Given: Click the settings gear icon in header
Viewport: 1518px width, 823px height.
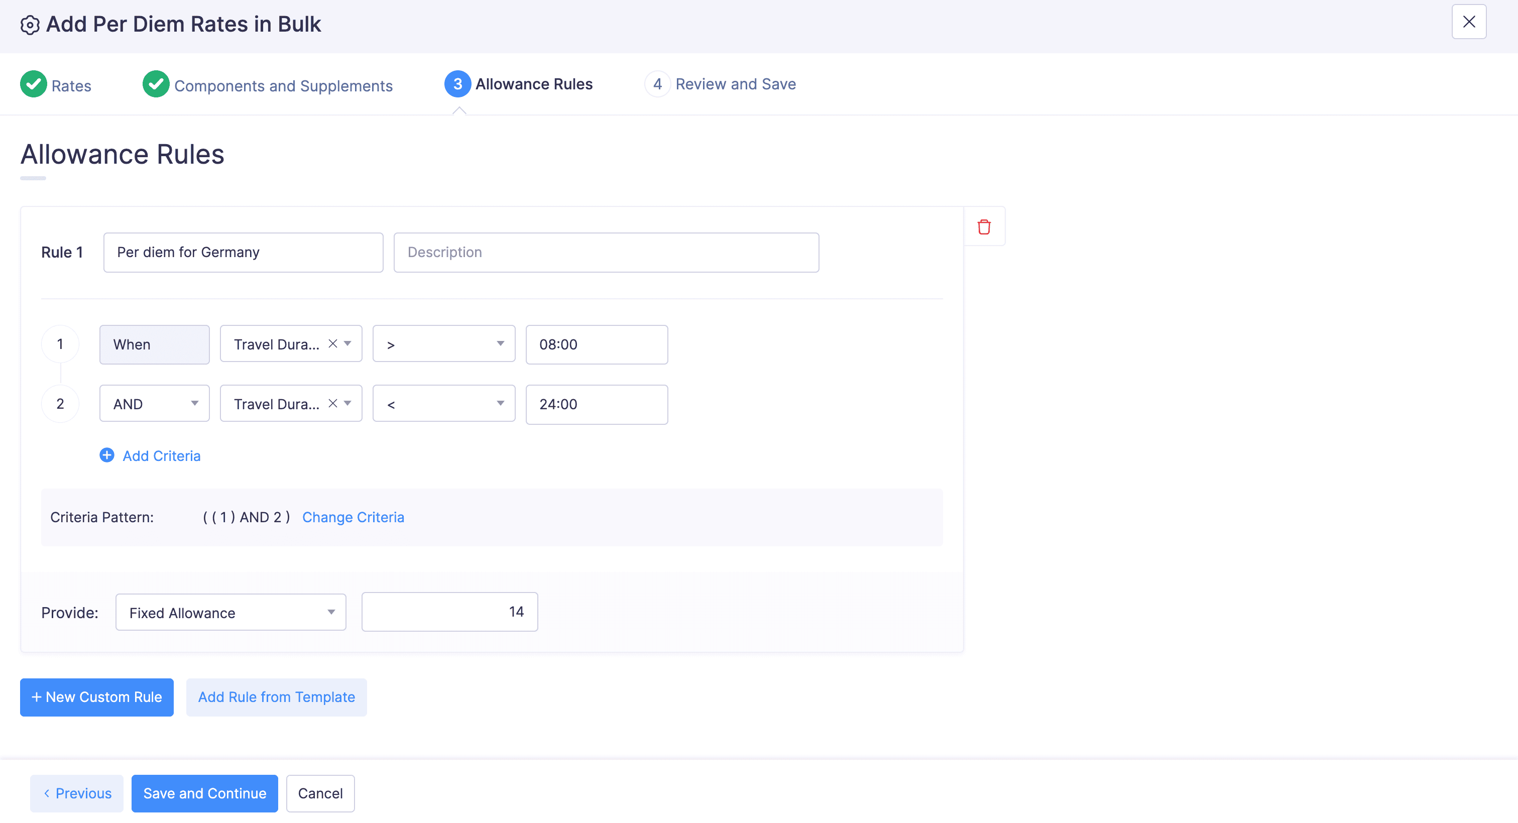Looking at the screenshot, I should 30,25.
